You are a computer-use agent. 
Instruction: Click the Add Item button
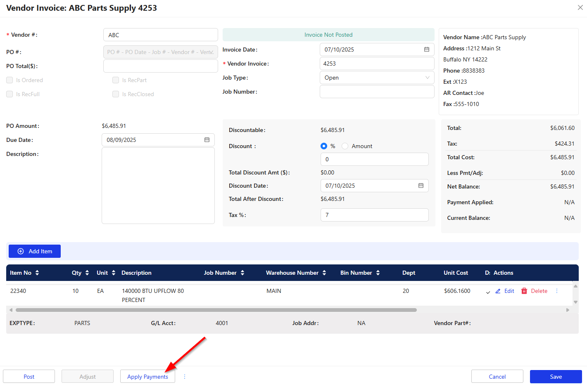point(35,251)
